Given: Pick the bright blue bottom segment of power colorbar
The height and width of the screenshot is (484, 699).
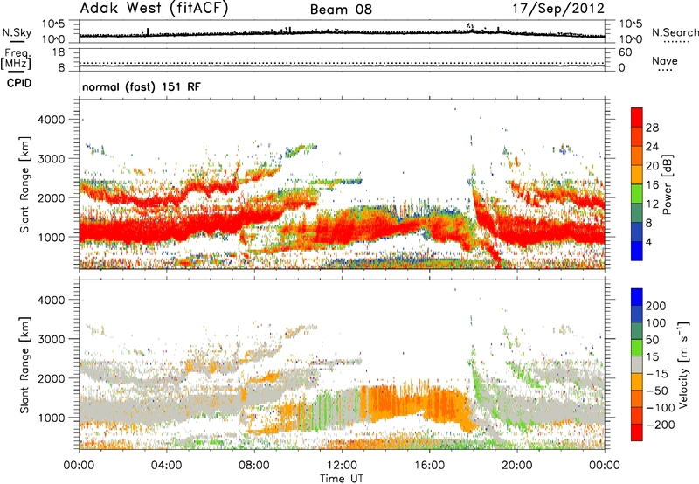Looking at the screenshot, I should pos(637,252).
